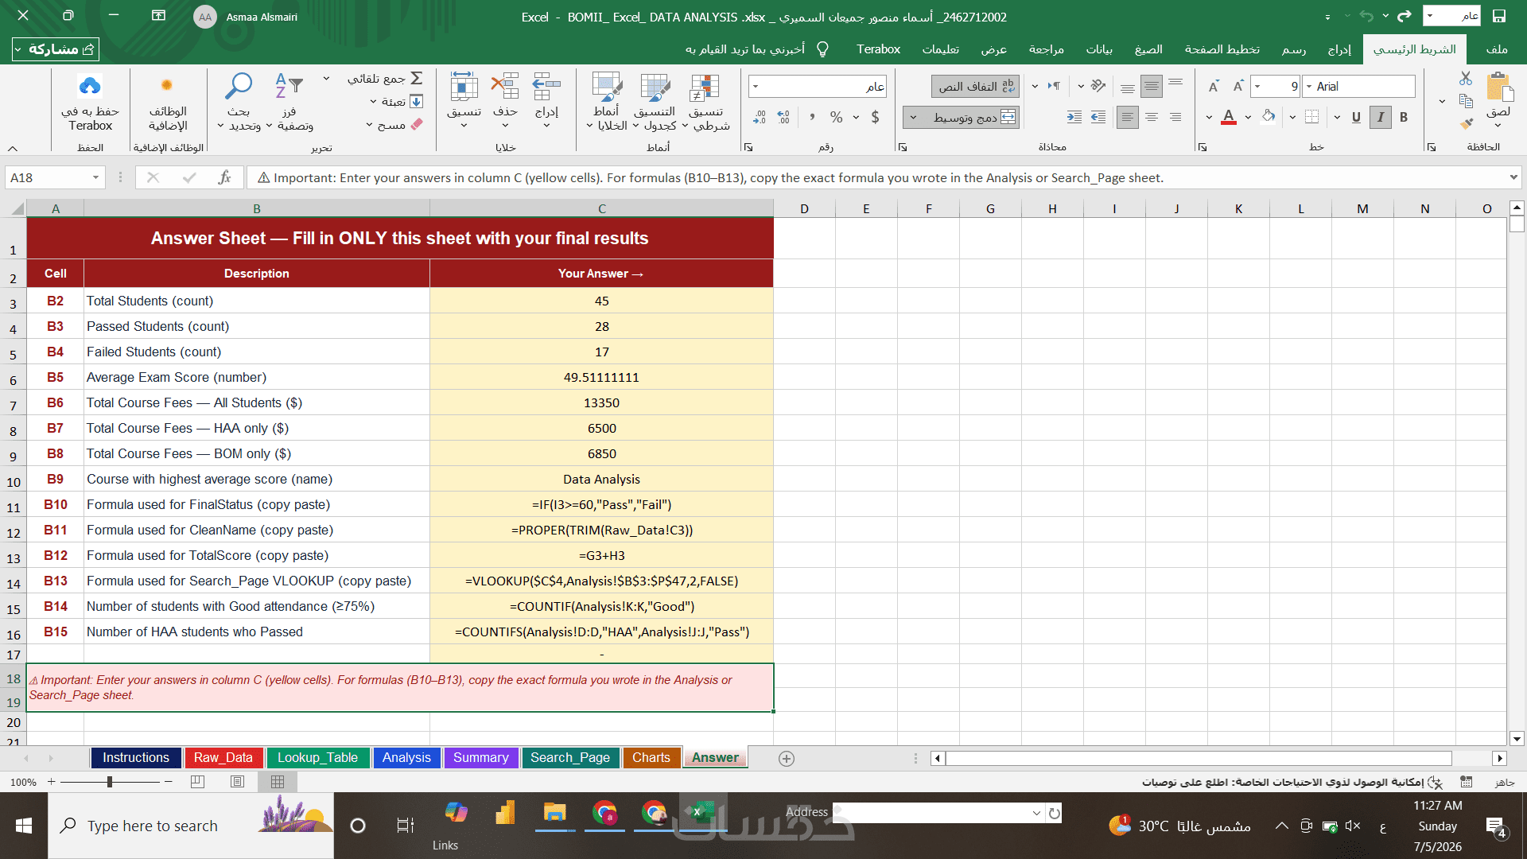
Task: Click the Copy icon in the clipboard group
Action: pos(1466,100)
